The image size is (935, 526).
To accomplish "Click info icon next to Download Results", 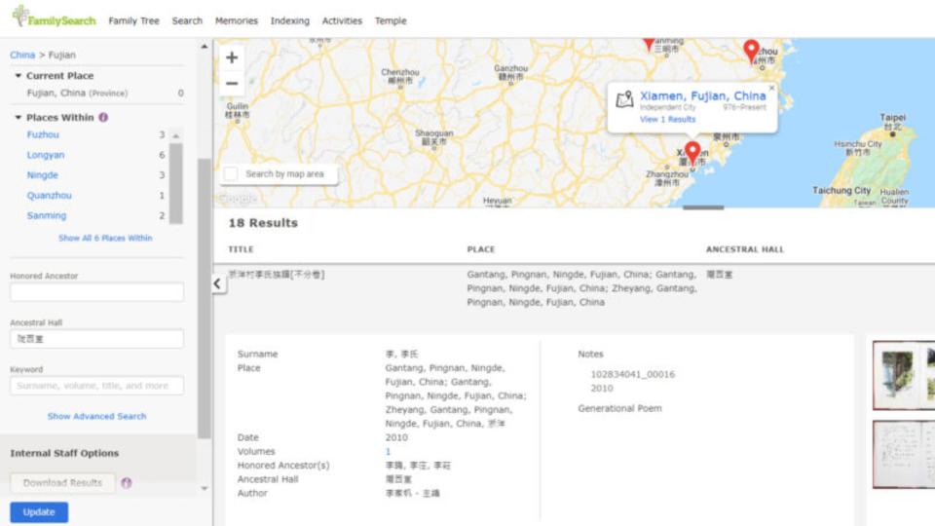I will click(x=126, y=483).
